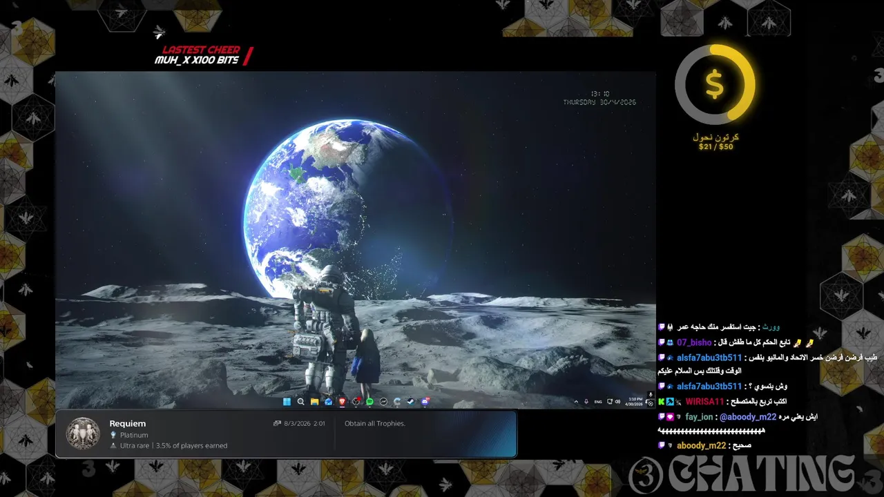Click the pink diamond badge beside fay_ion

pos(670,417)
